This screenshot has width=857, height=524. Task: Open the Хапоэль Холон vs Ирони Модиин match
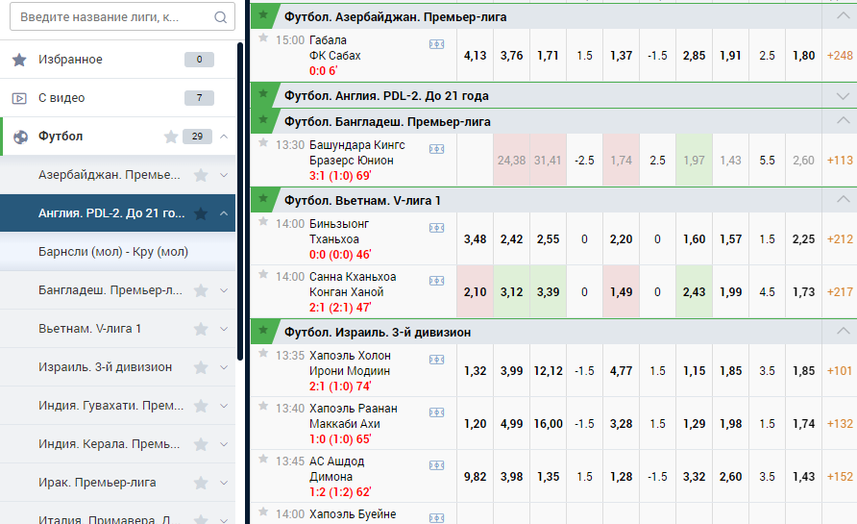click(x=350, y=363)
